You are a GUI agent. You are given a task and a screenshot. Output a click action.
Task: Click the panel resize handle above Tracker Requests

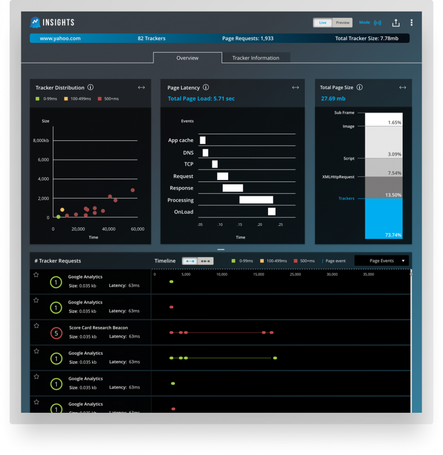coord(221,249)
